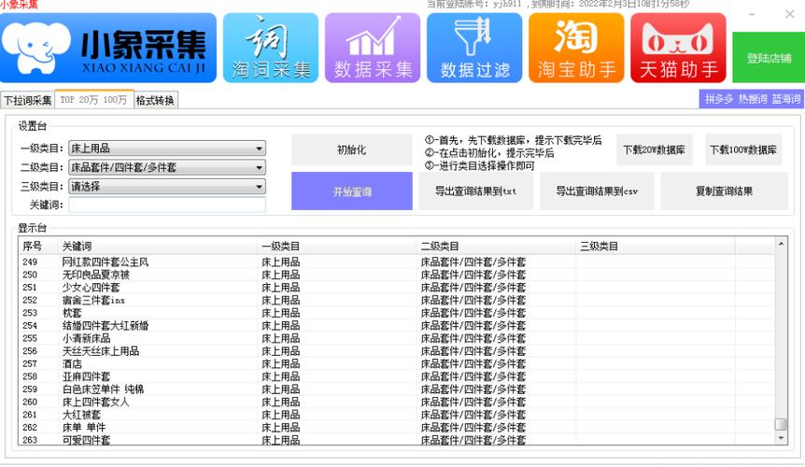Click 下载100W数据库 button
805x467 pixels.
743,149
